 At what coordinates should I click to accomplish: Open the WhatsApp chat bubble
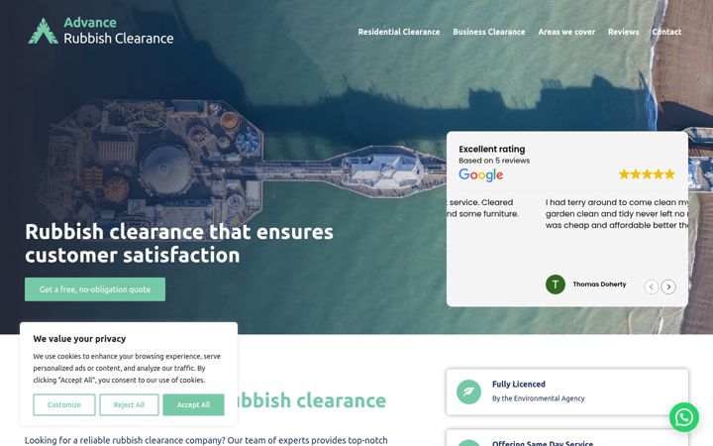(684, 417)
